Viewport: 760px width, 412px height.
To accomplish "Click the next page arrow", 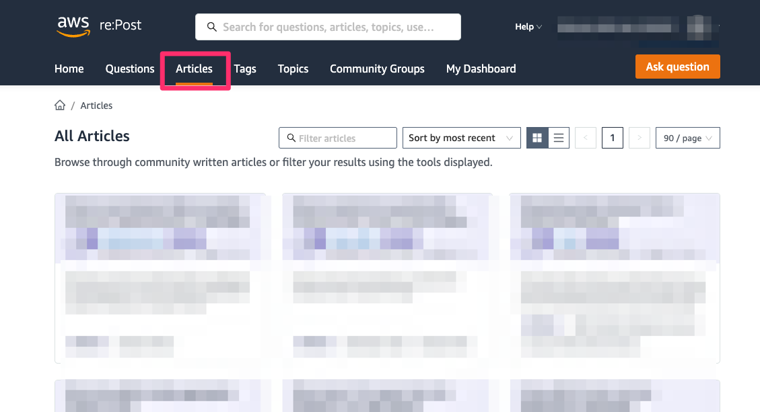I will point(639,137).
